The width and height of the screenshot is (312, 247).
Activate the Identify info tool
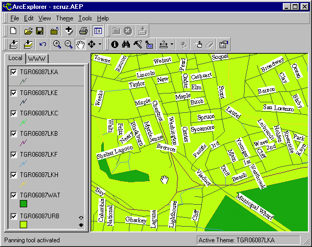point(115,44)
